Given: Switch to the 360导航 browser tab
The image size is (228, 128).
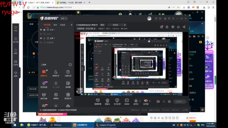Looking at the screenshot, I should (x=70, y=3).
